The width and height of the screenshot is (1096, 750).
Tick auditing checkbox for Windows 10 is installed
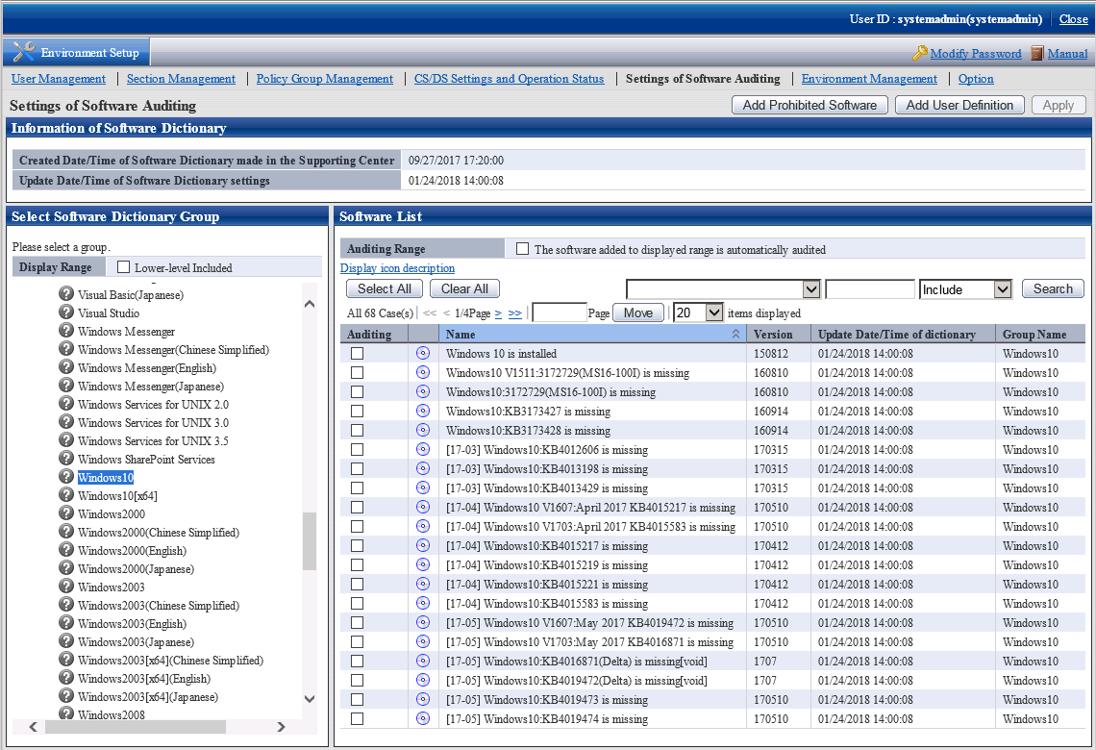[x=358, y=354]
